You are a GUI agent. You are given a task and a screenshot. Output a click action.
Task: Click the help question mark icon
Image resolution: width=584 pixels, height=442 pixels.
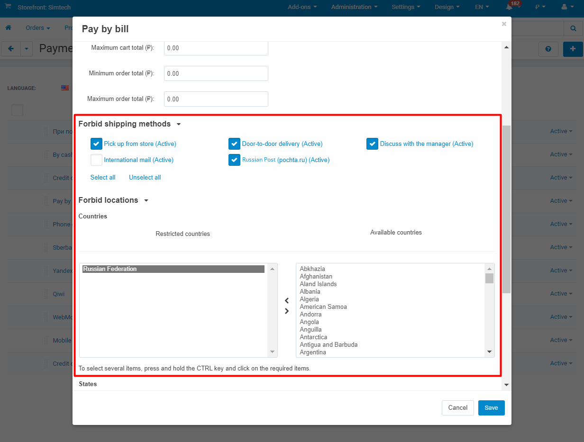pos(548,49)
